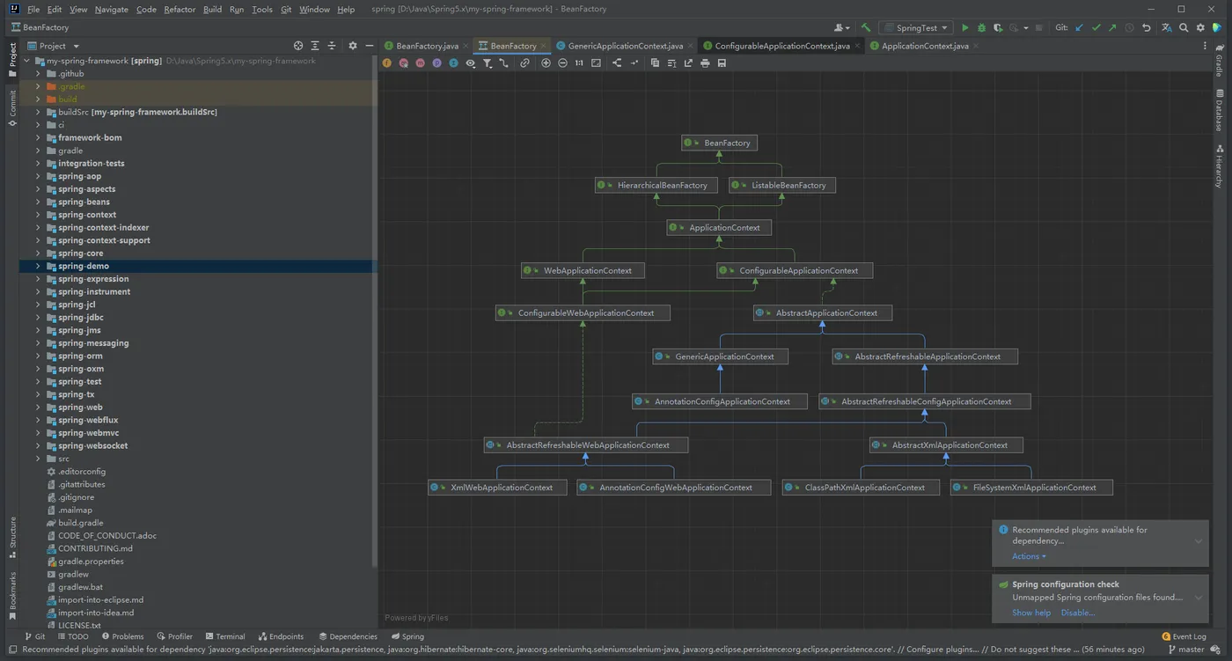The width and height of the screenshot is (1232, 661).
Task: Expand all in Project panel
Action: pos(315,46)
